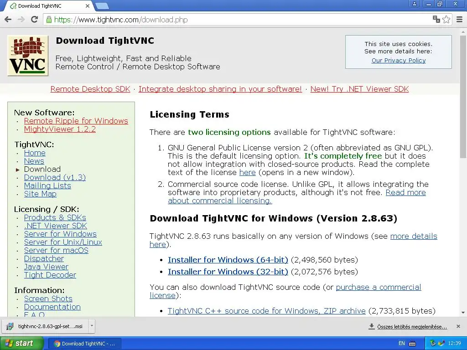Click the msi installer file icon in the download bar

[x=10, y=326]
